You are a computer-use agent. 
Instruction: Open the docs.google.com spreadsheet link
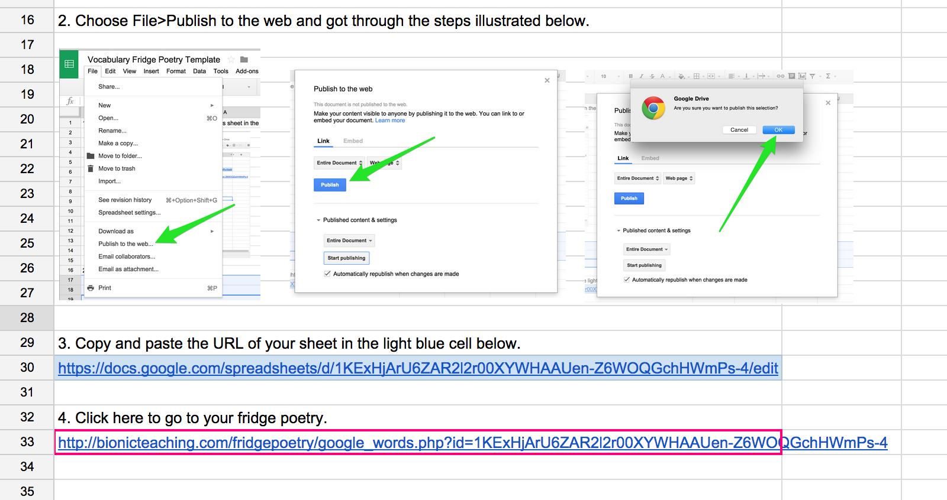point(418,368)
